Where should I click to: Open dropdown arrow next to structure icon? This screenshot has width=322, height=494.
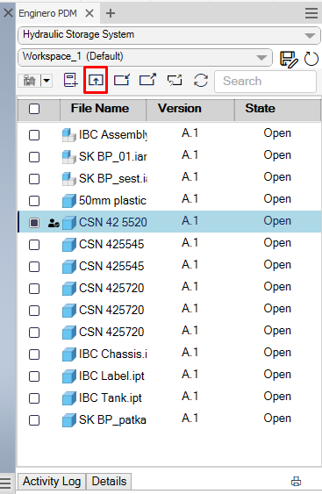[47, 81]
